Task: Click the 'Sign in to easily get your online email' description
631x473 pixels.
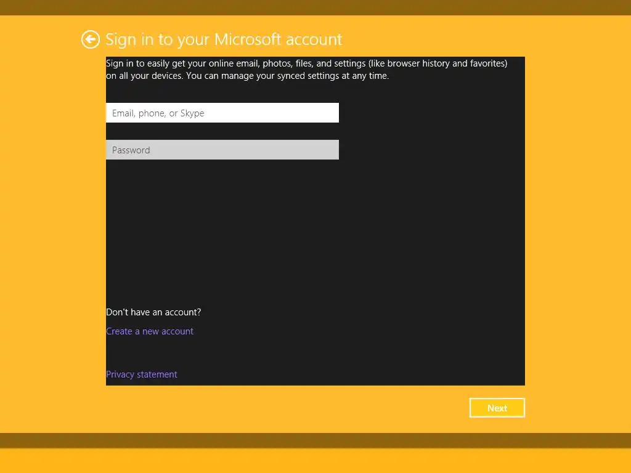Action: [307, 70]
